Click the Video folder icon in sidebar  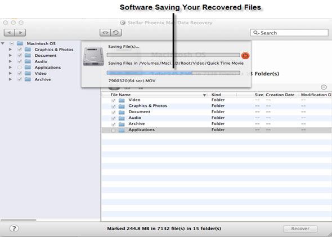coord(28,73)
